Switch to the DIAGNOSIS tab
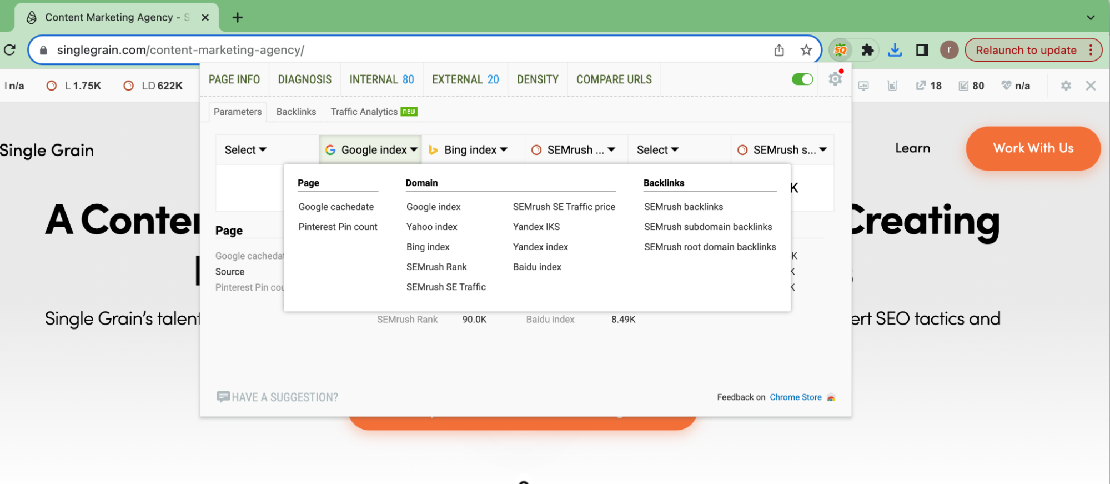The height and width of the screenshot is (484, 1110). pos(305,79)
